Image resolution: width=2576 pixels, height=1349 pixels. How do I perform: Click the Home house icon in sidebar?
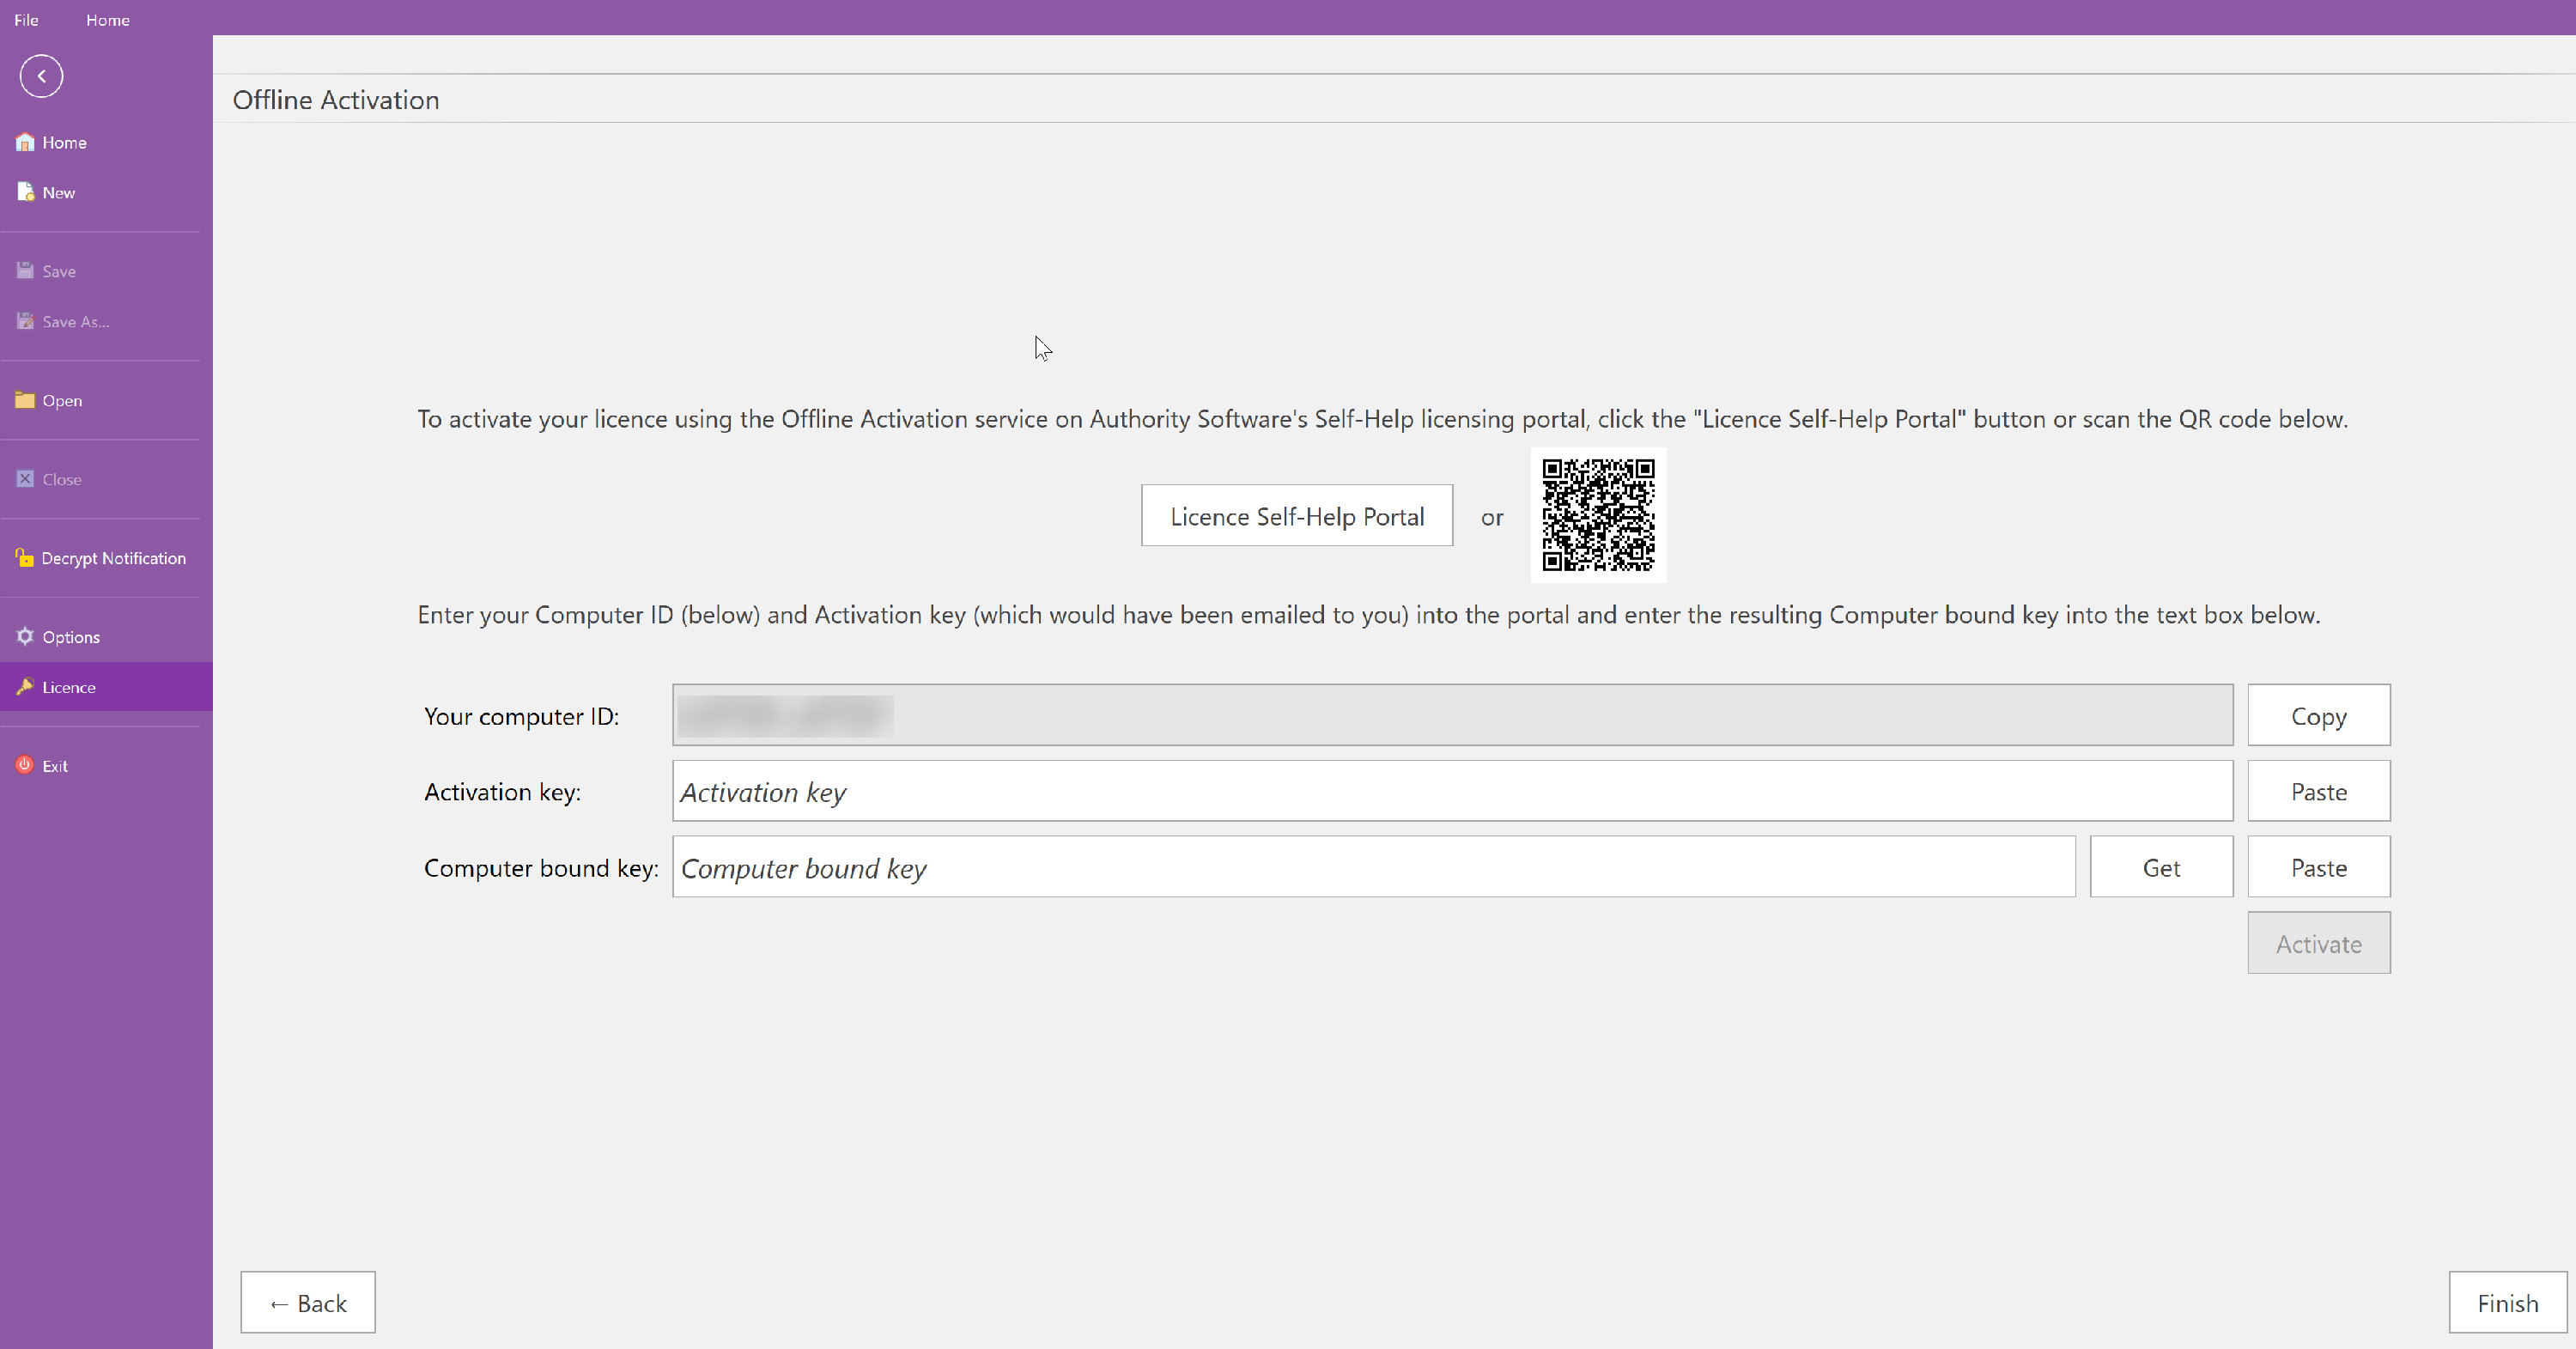25,142
